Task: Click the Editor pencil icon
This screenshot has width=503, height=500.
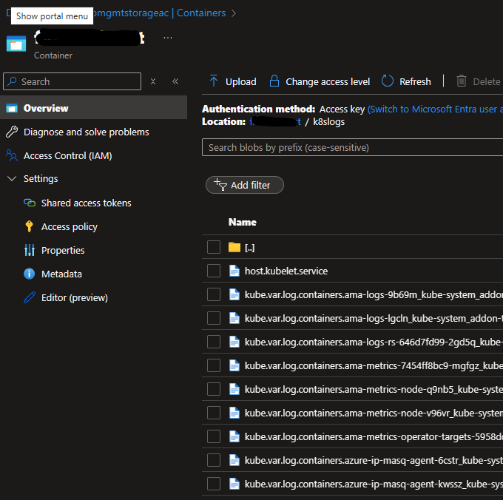Action: click(30, 297)
